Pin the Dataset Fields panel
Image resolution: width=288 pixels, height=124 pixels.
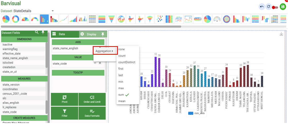43,32
